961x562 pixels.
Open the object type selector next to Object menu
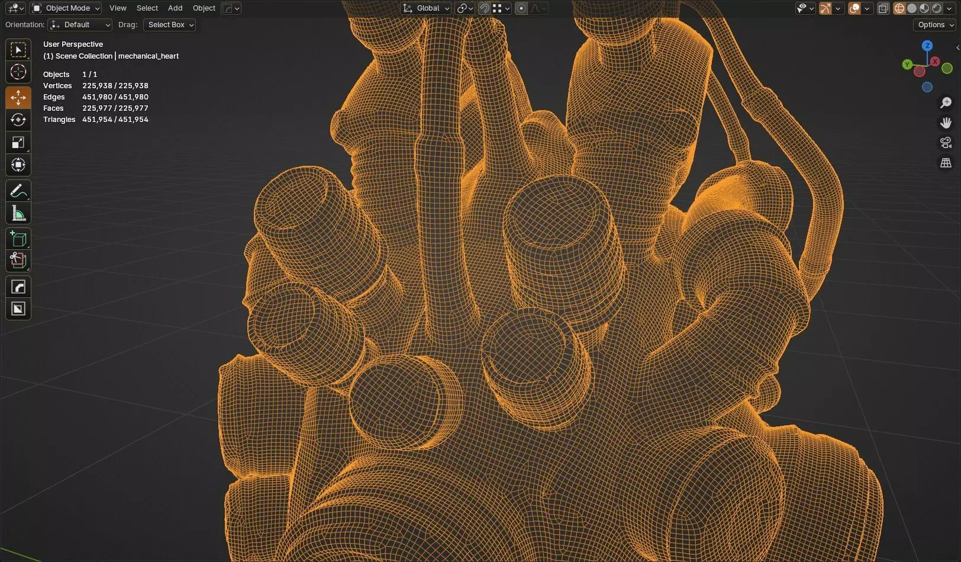[231, 8]
